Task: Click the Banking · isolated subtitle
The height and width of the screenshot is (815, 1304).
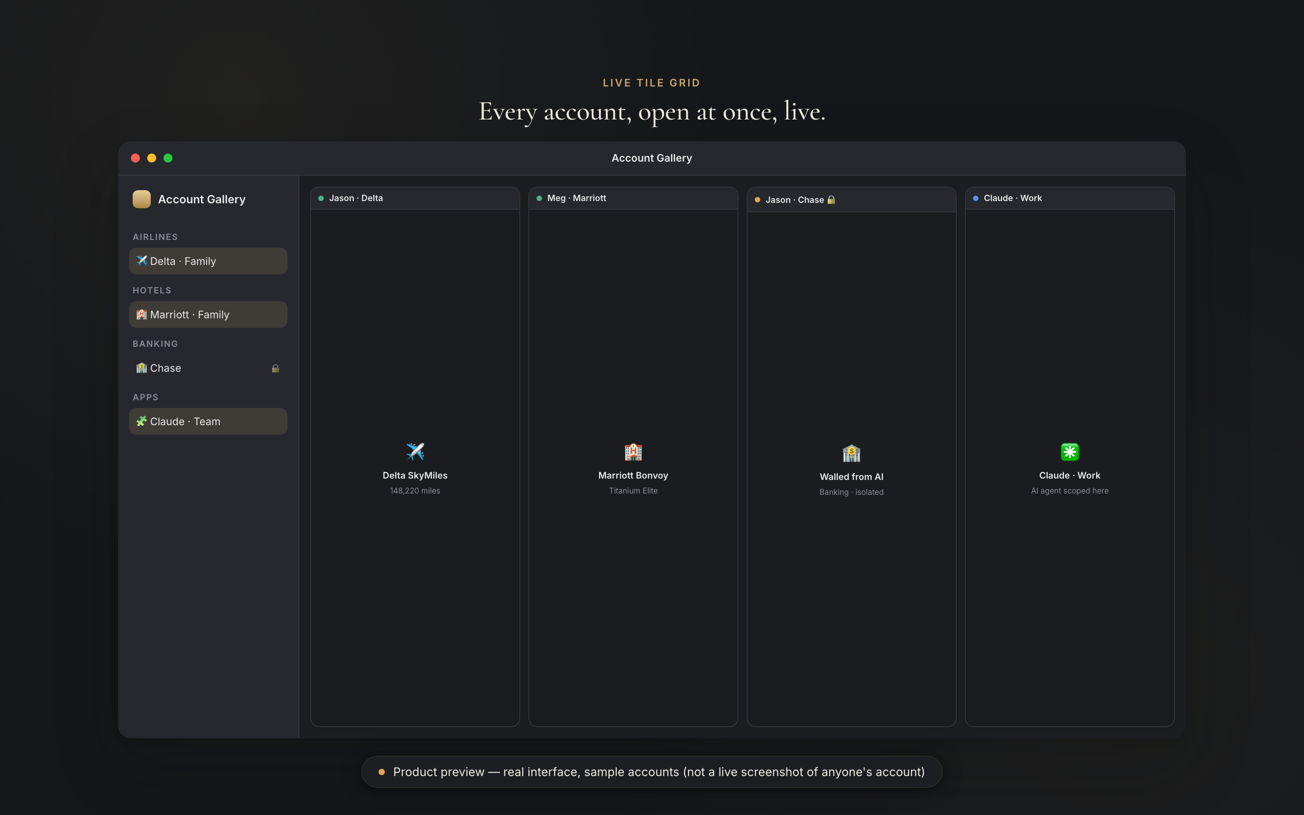Action: [851, 492]
